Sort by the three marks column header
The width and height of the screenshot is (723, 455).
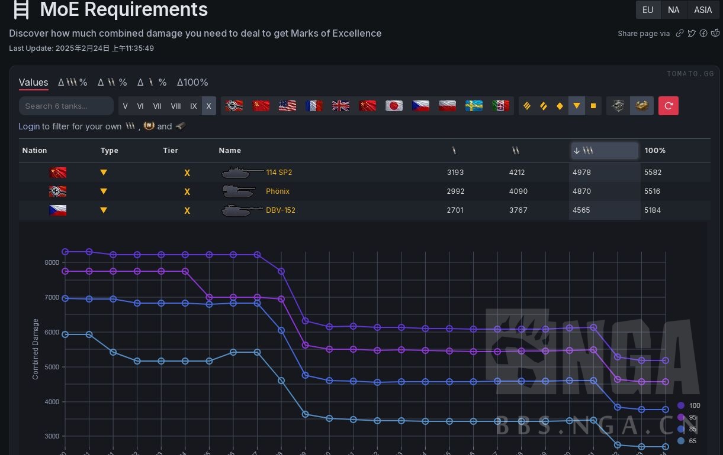click(x=604, y=151)
